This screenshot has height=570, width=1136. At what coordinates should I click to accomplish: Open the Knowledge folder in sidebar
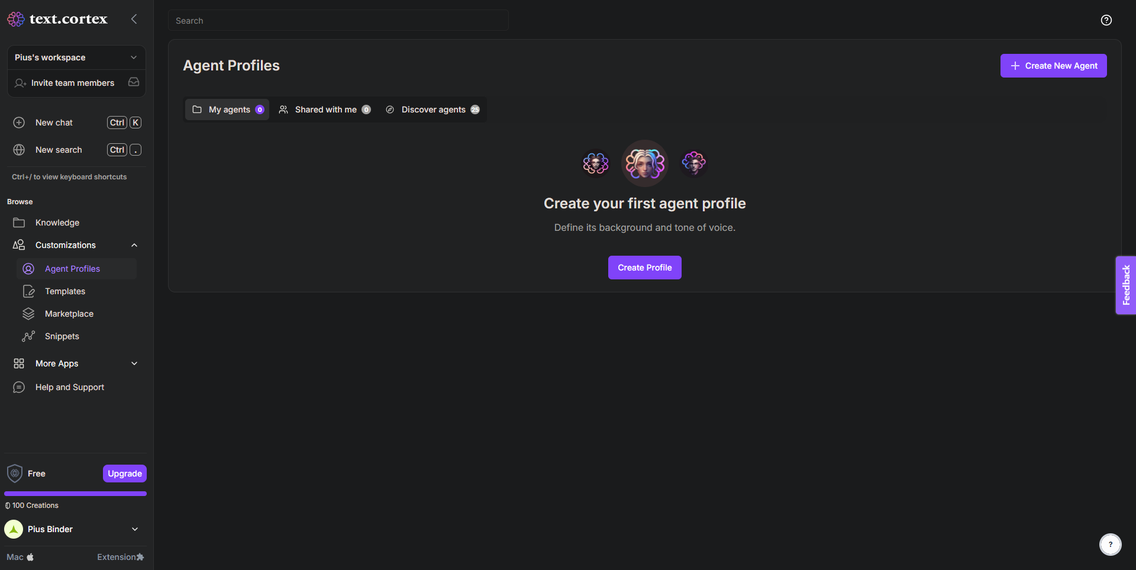click(57, 223)
